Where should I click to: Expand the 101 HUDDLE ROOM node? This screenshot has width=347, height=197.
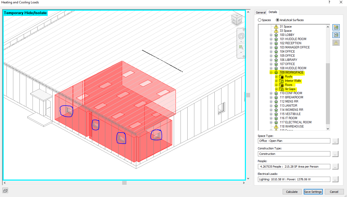(271, 39)
